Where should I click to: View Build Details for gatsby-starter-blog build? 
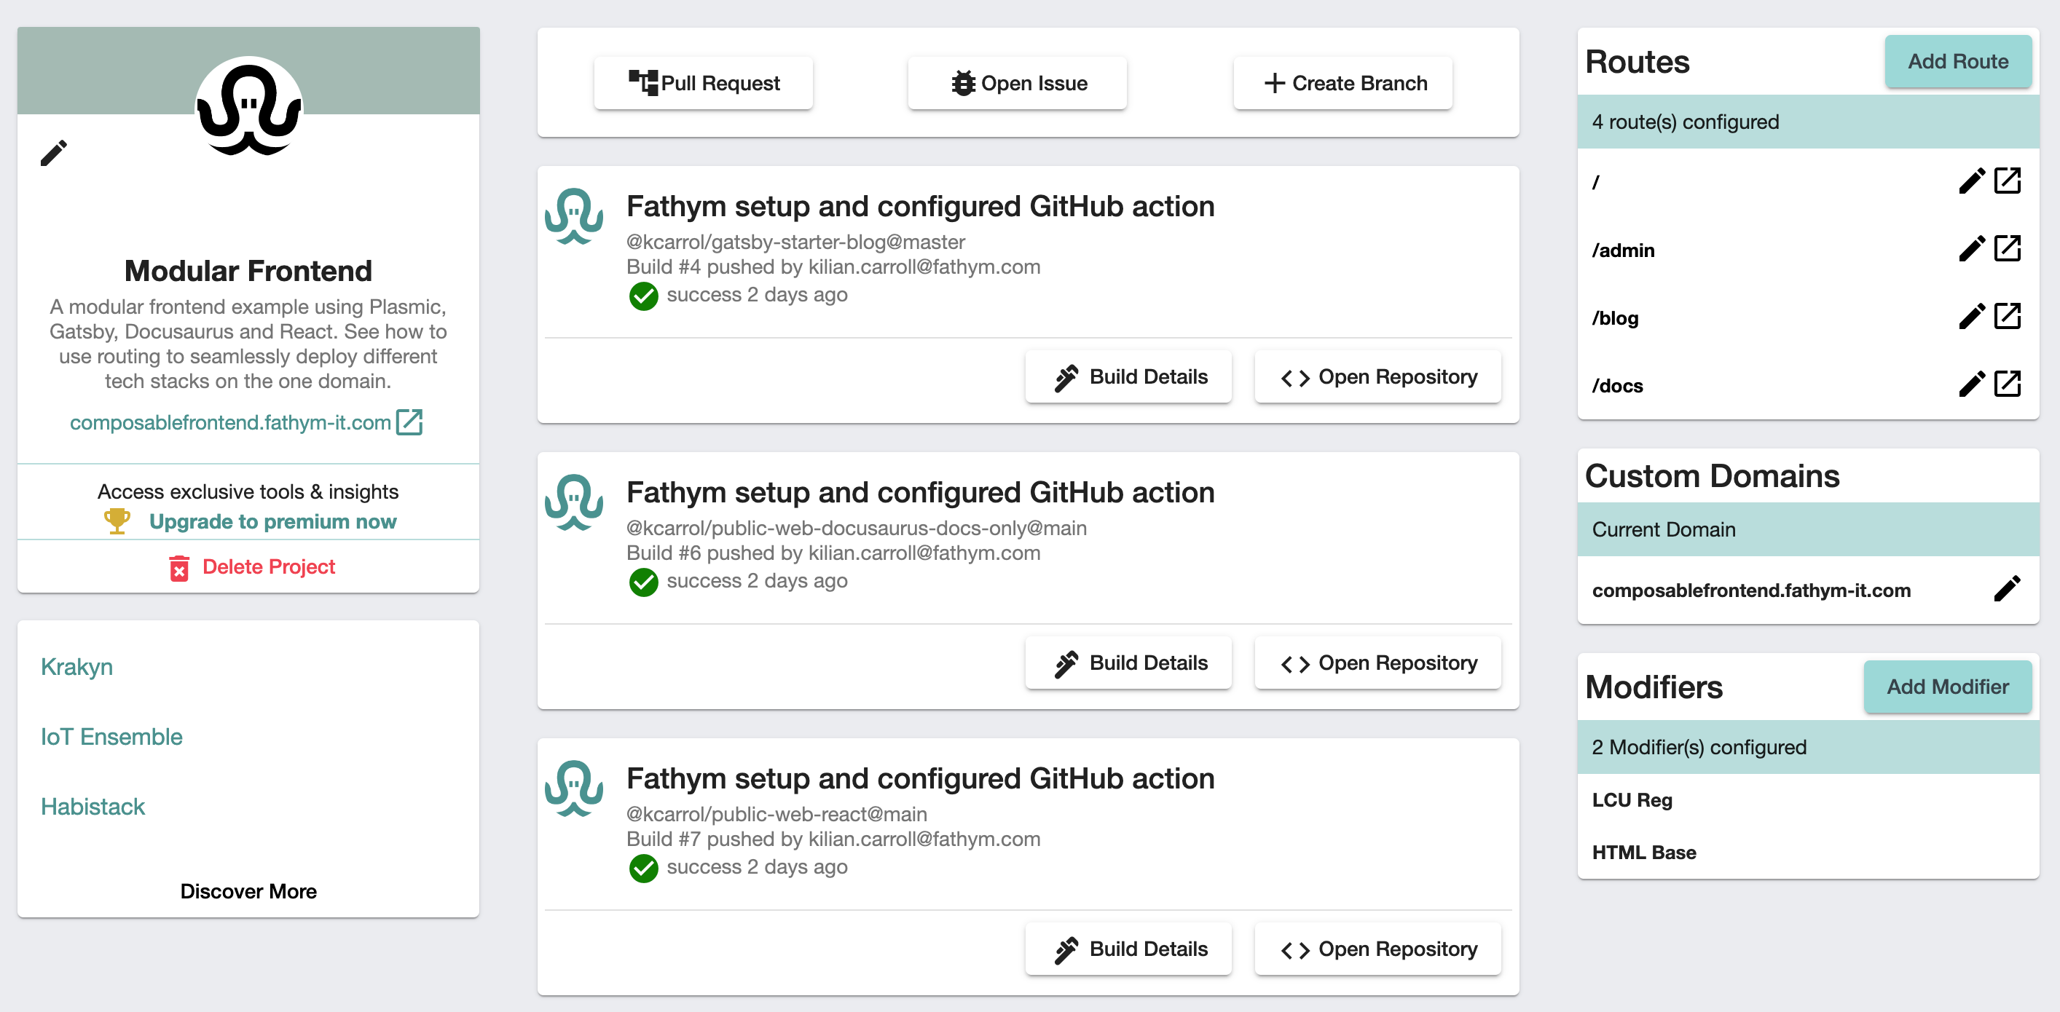[x=1128, y=376]
